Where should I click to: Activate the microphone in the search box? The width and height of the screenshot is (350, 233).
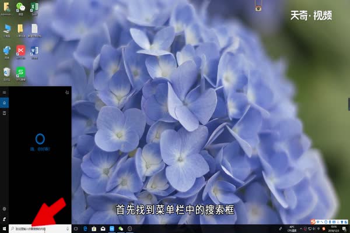(68, 229)
